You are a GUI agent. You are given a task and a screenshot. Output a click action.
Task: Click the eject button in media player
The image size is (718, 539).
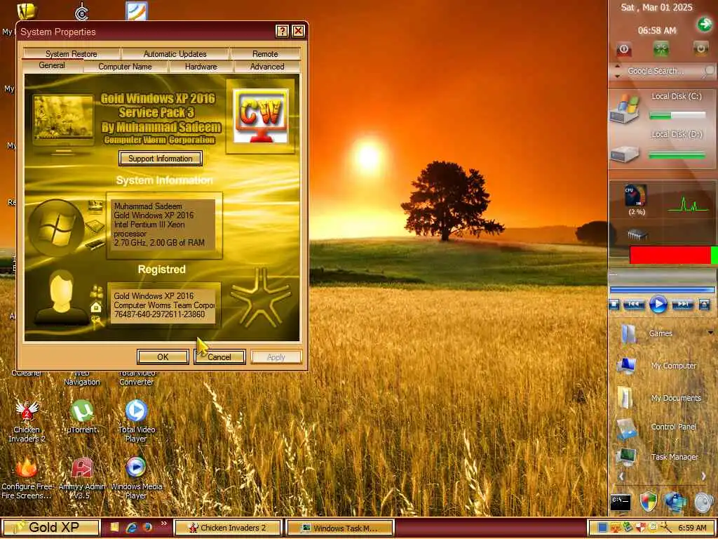click(704, 305)
